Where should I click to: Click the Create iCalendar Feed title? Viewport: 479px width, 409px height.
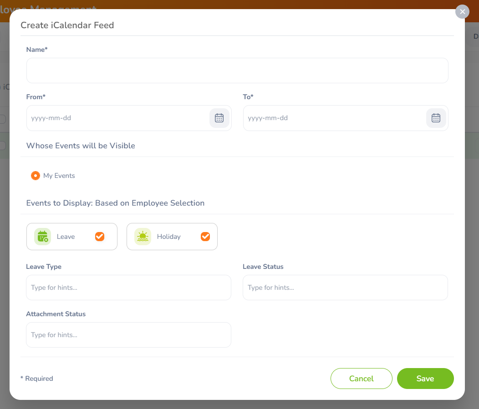click(67, 25)
